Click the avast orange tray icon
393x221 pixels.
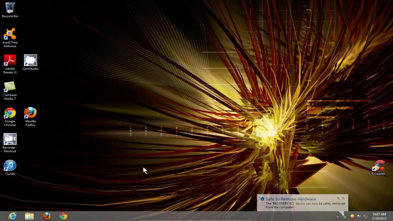(352, 216)
